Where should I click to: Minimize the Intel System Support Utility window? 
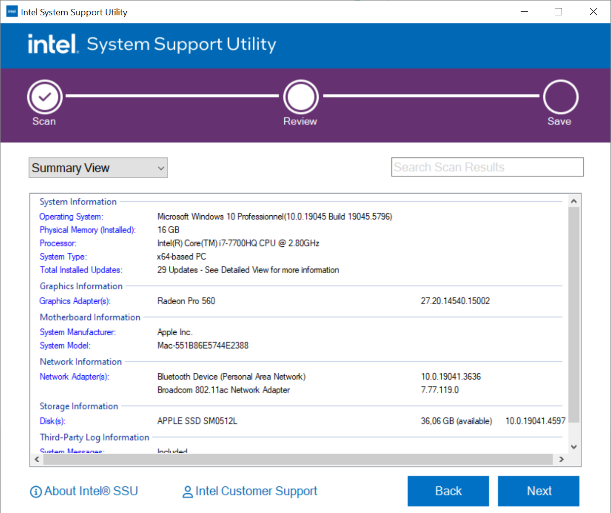525,12
